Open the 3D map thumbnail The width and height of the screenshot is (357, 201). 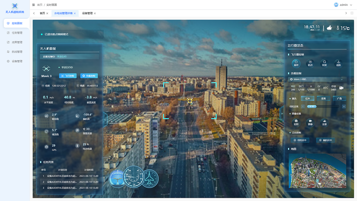pyautogui.click(x=317, y=171)
